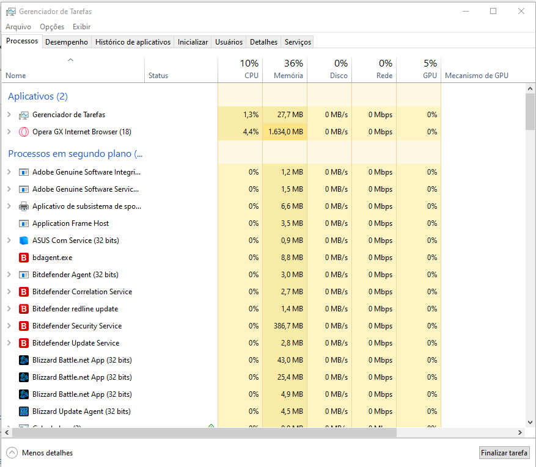Expand Aplicativo de subsistema de spo... process
Viewport: 536px width, 467px height.
(x=9, y=206)
